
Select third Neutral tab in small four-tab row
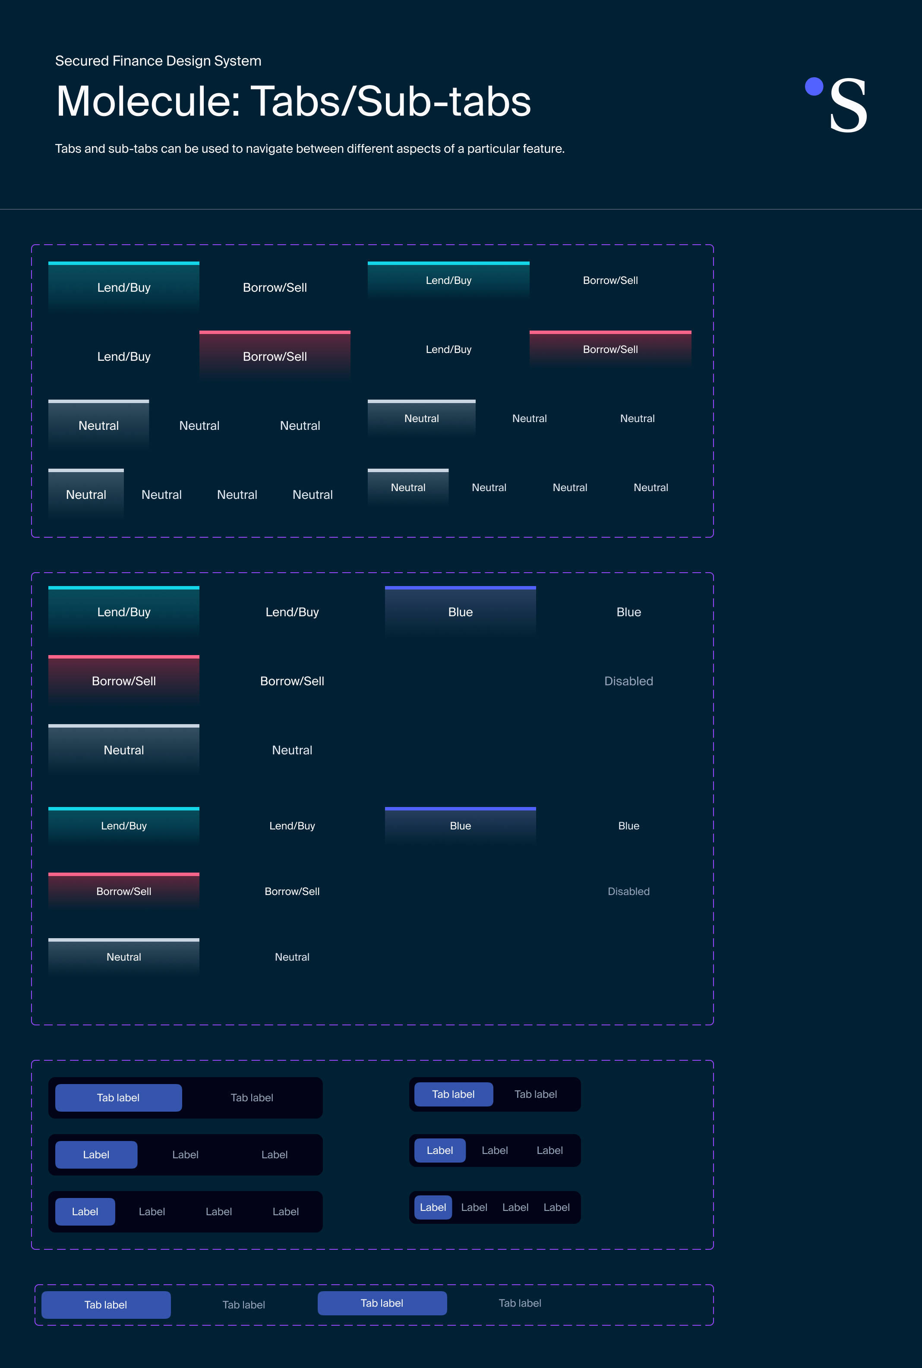coord(570,487)
